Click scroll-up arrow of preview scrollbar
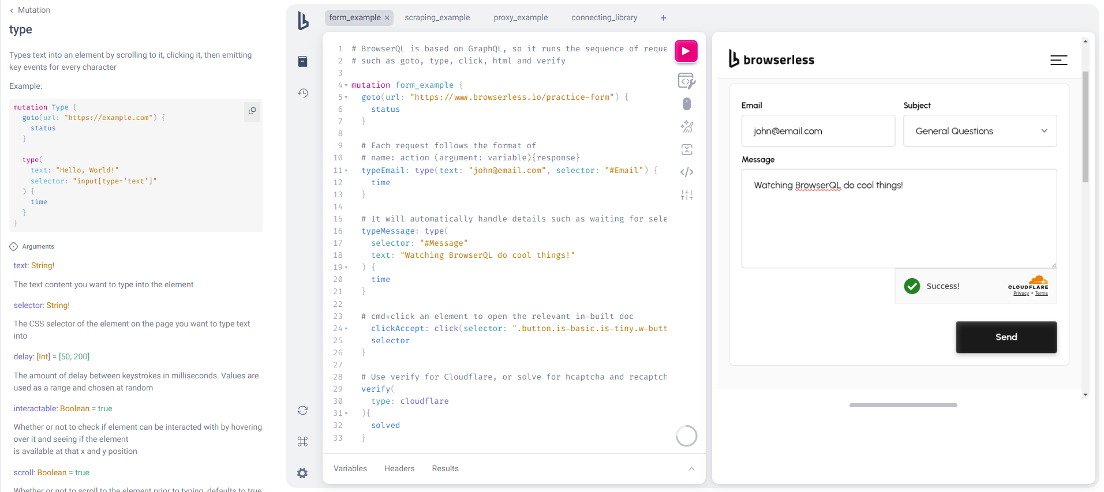Screen dimensions: 1104x492 [x=1085, y=42]
